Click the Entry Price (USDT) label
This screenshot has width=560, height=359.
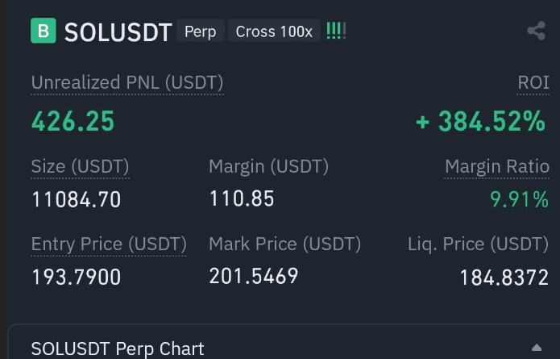pyautogui.click(x=109, y=244)
